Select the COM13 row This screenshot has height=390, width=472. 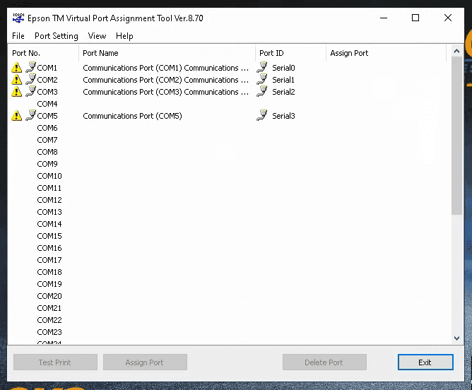[228, 212]
